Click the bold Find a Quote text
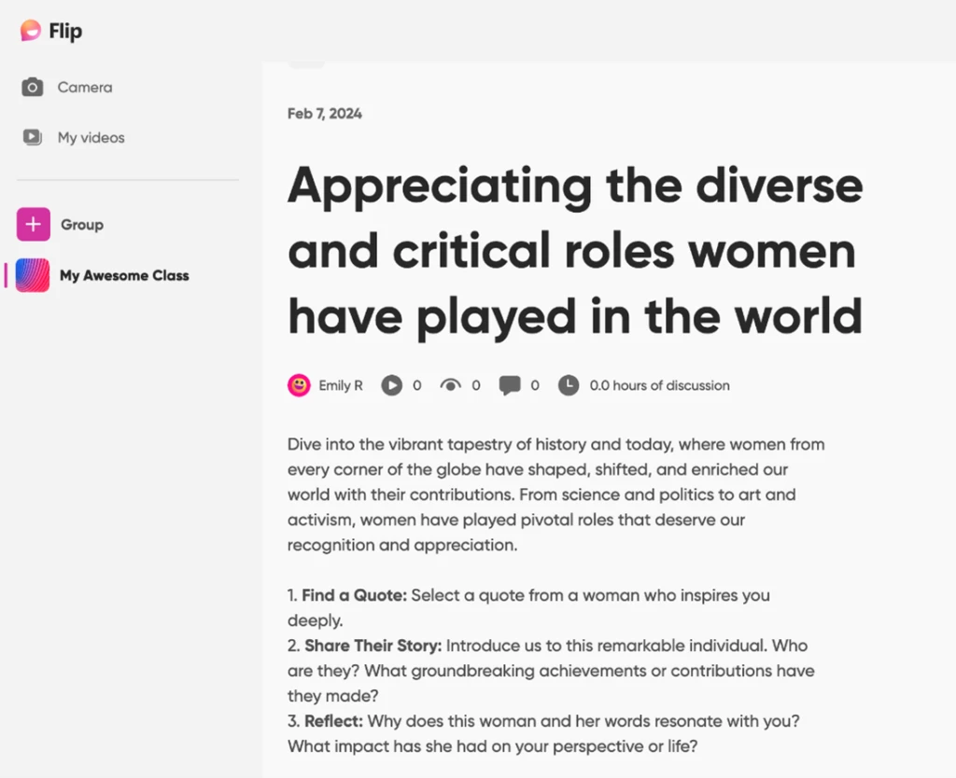Image resolution: width=956 pixels, height=778 pixels. coord(355,595)
